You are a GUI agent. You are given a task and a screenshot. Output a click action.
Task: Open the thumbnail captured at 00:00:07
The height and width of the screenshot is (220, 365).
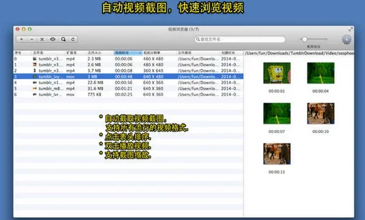tap(277, 113)
